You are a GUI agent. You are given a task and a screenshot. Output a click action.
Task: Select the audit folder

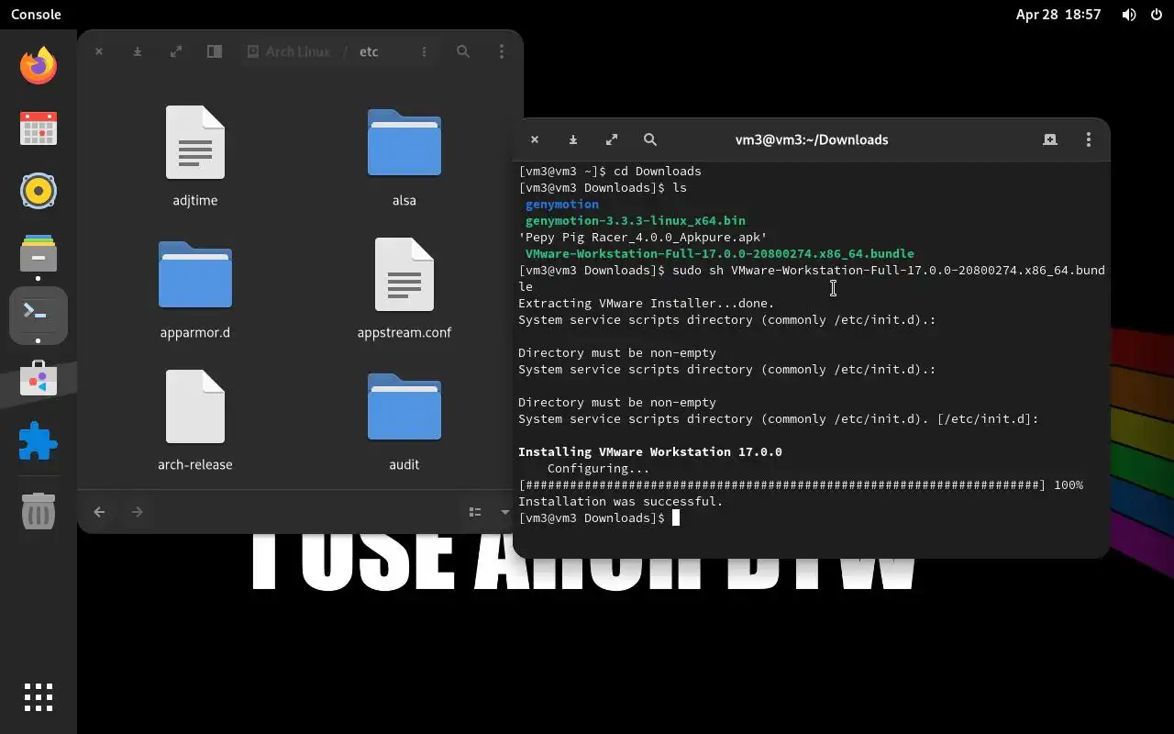pyautogui.click(x=404, y=420)
